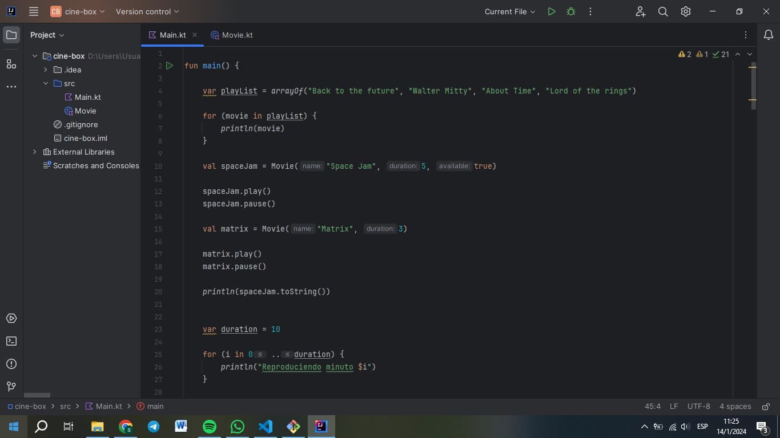Click the Run button in the toolbar
The height and width of the screenshot is (438, 780).
click(551, 11)
